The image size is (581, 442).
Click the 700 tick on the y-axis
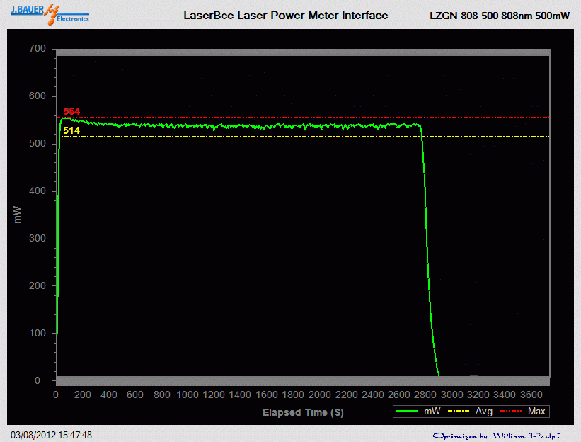click(37, 49)
